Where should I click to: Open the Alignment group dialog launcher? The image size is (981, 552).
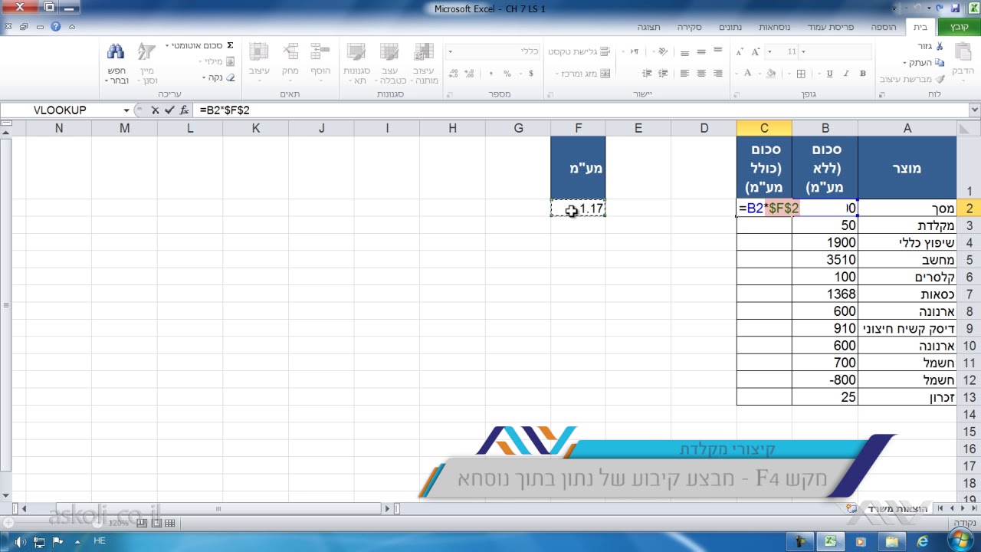coord(550,95)
